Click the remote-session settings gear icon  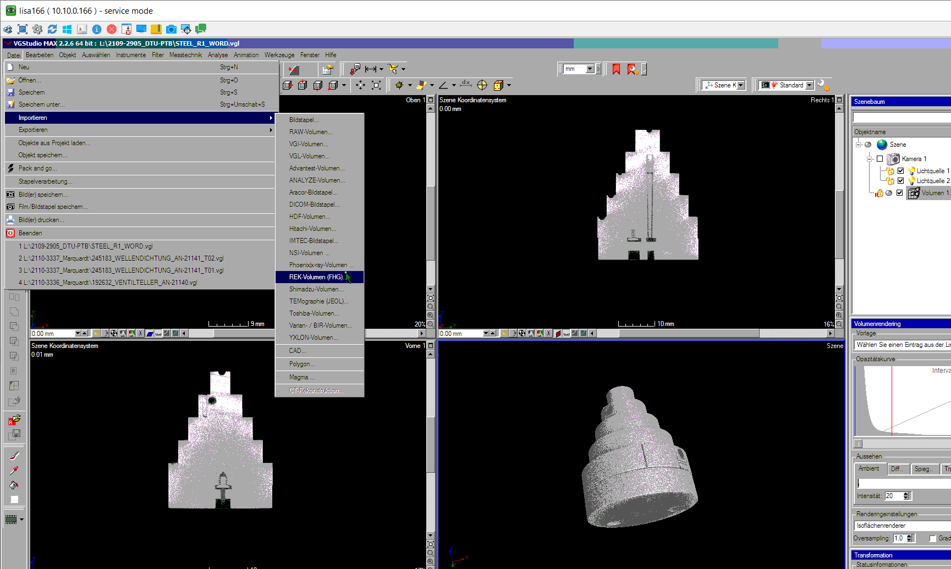[x=37, y=29]
